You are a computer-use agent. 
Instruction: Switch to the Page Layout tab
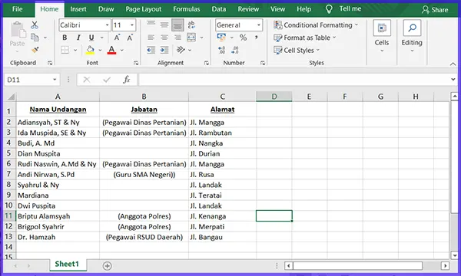(x=144, y=9)
